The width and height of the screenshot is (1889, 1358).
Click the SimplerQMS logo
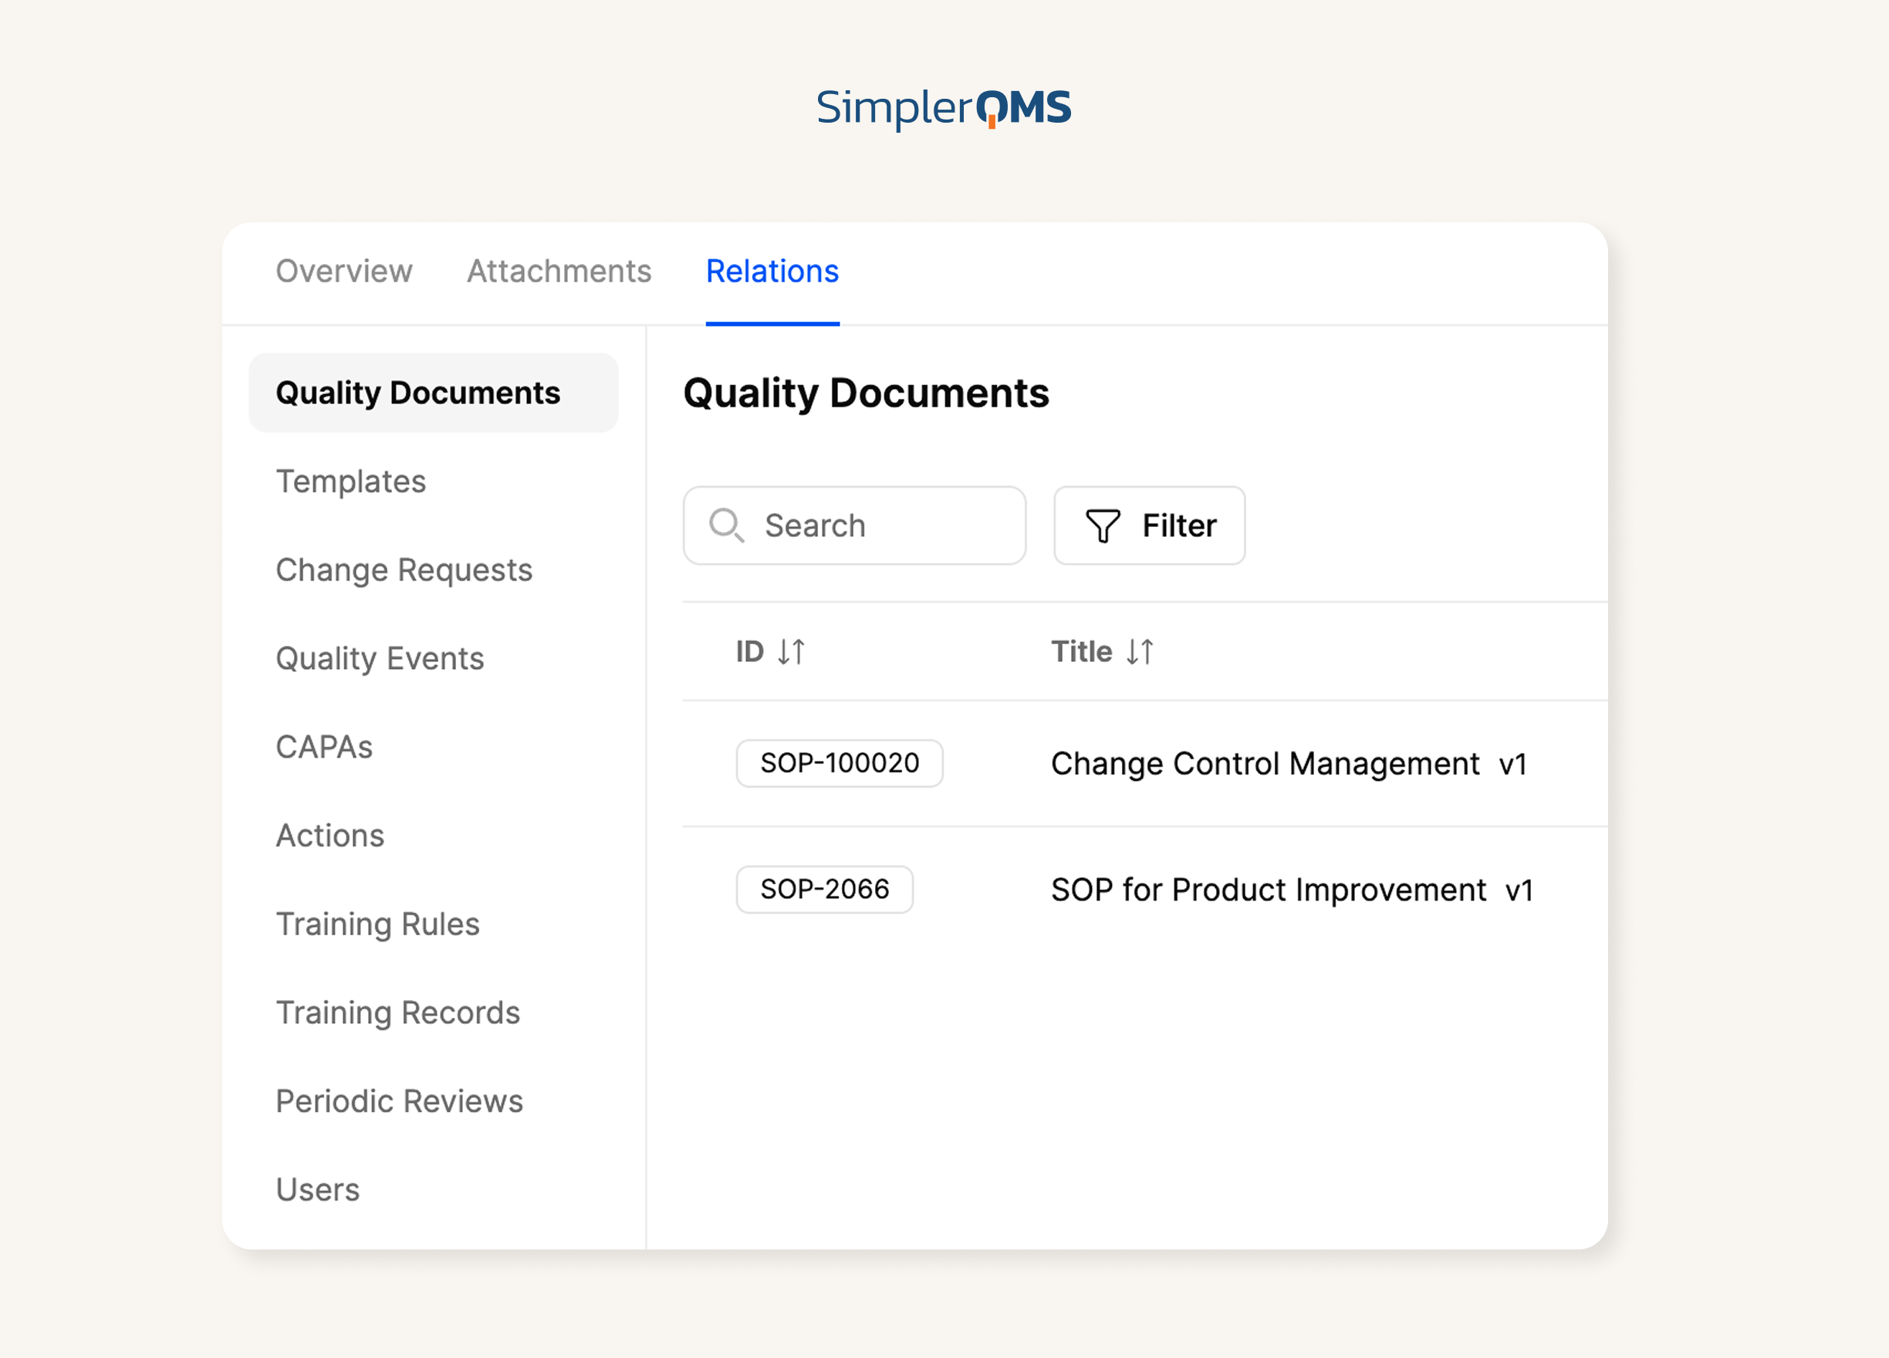tap(944, 108)
